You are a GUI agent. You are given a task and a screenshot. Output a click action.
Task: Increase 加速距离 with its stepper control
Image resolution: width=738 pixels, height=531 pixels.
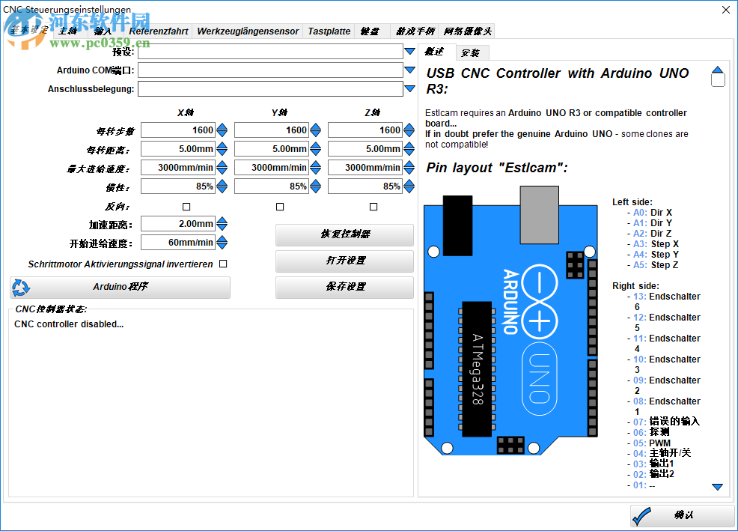pos(222,220)
